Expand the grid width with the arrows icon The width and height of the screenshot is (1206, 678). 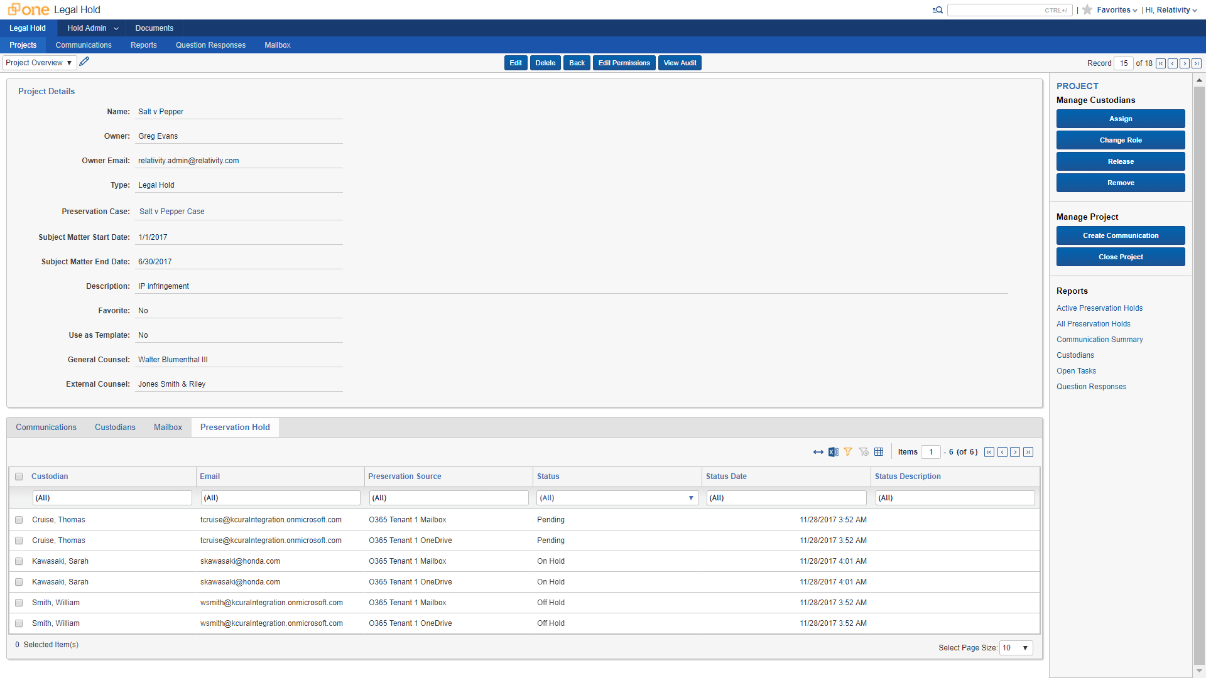pos(818,451)
